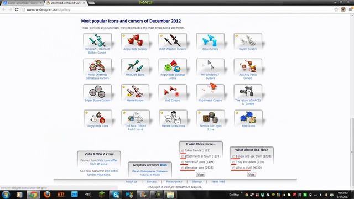Select 'attachments in forum' radio option
Viewport: 354px width, 199px height.
(183, 156)
